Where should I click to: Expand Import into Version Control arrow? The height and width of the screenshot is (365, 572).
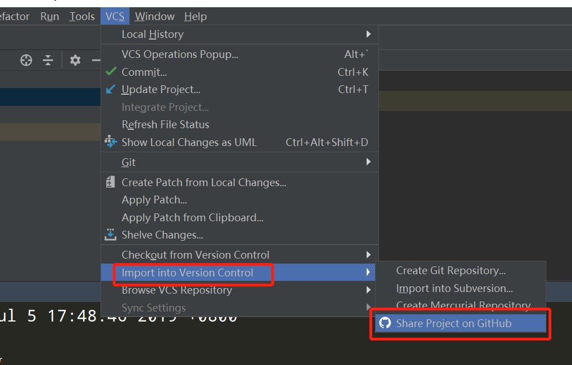click(368, 272)
